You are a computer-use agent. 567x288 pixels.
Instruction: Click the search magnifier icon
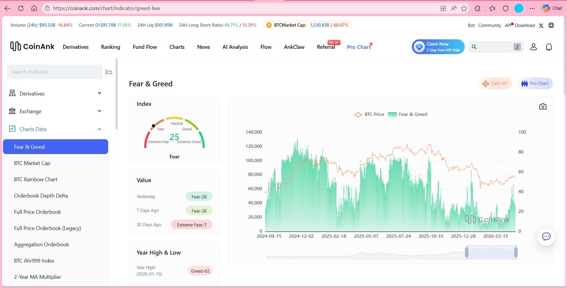point(474,47)
